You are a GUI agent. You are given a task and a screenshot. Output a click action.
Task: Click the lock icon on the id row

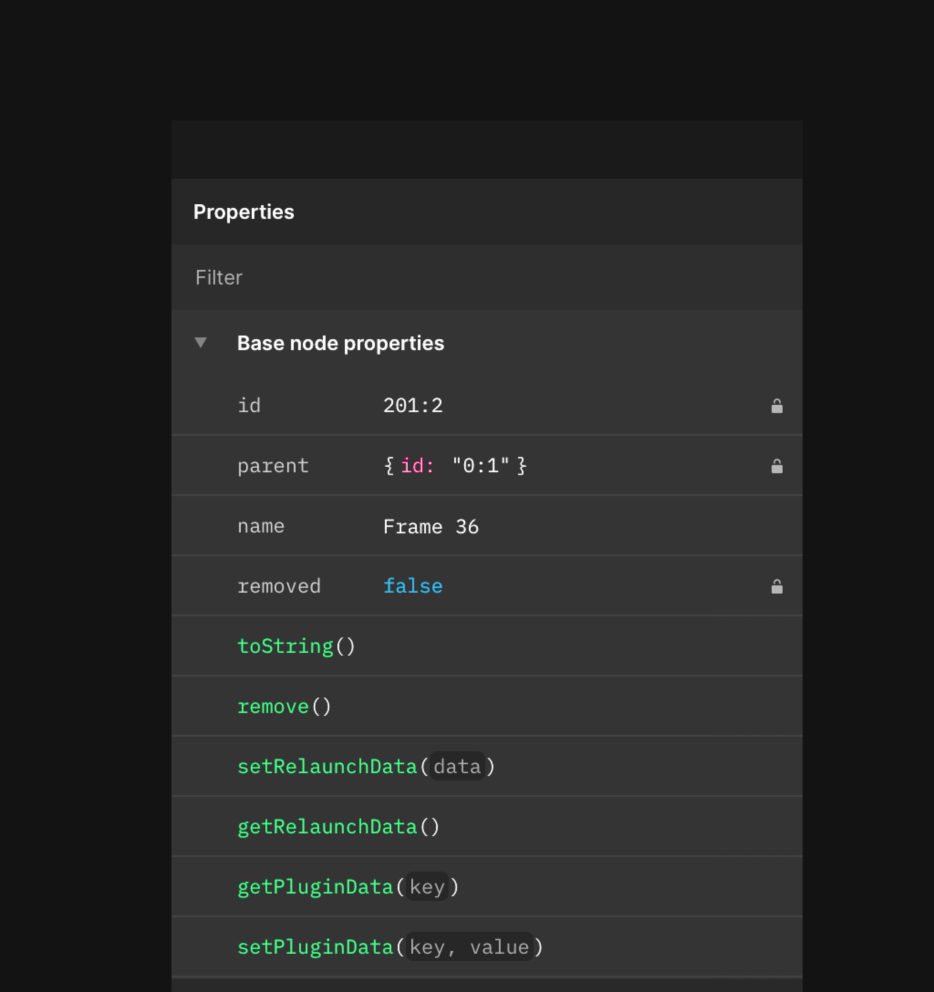(x=777, y=405)
